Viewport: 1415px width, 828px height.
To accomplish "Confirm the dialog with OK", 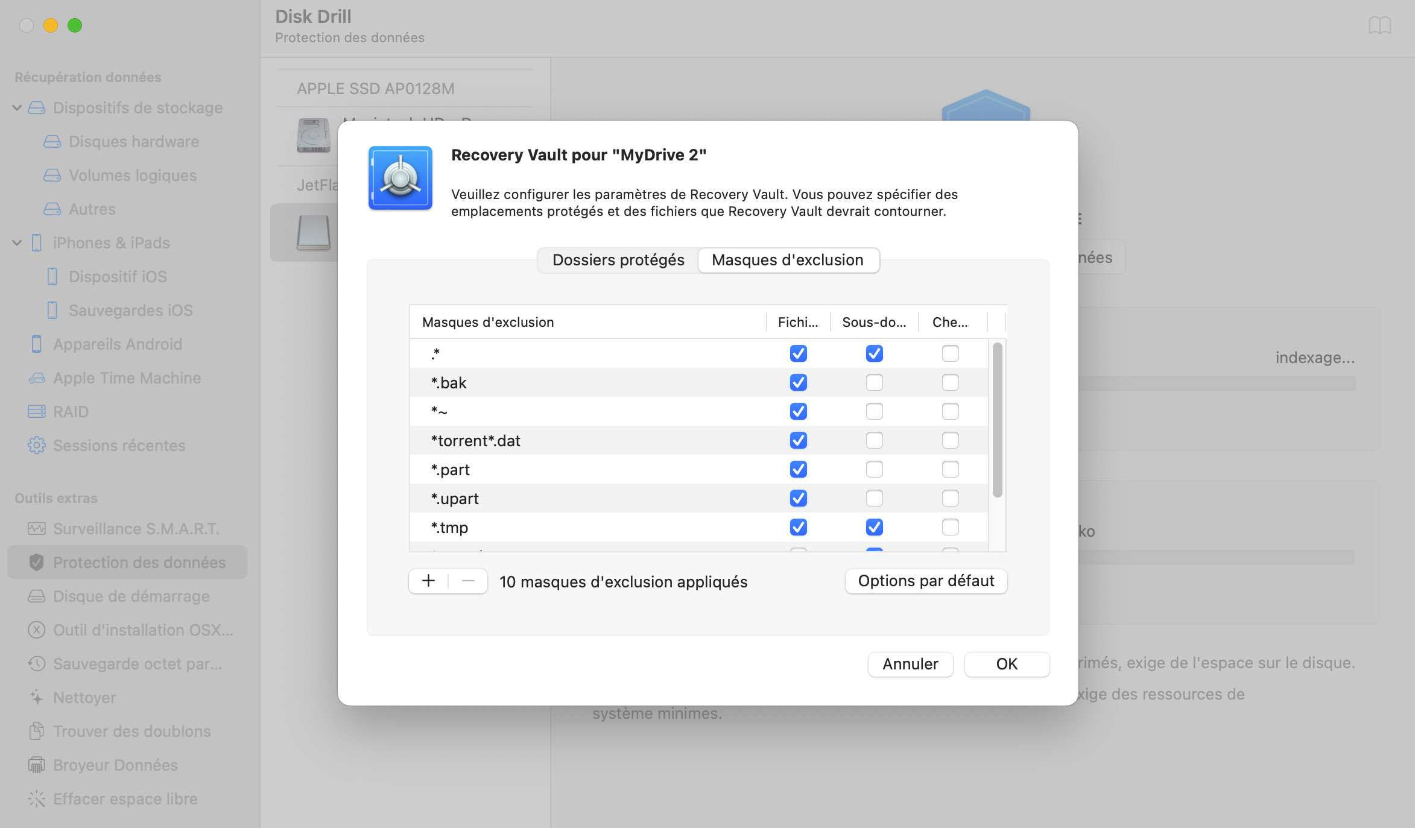I will (x=1007, y=664).
